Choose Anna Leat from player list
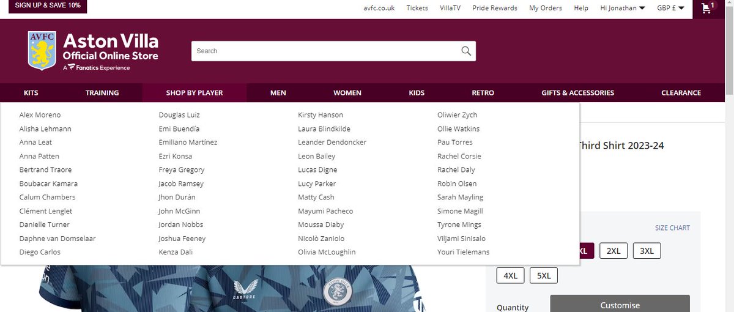Screen dimensions: 734x312 (x=35, y=143)
